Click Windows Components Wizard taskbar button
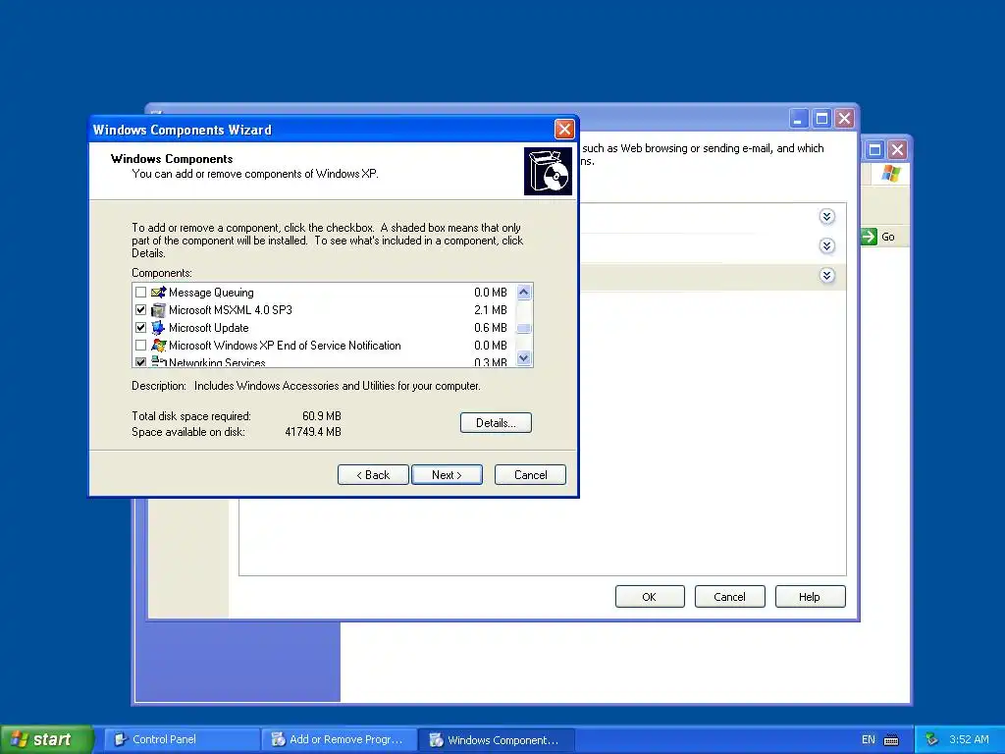This screenshot has height=754, width=1005. click(x=496, y=739)
